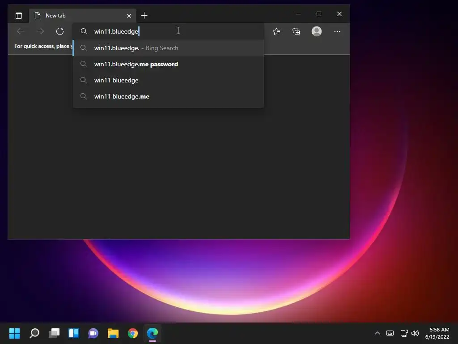Screen dimensions: 458x344
Task: Choose 'win11.blueedge.me password' suggestion
Action: coord(168,64)
